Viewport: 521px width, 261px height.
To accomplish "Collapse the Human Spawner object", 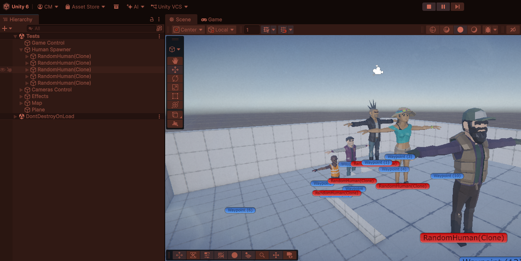I will pyautogui.click(x=21, y=50).
